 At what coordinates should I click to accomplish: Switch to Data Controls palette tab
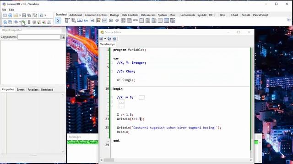[x=130, y=15]
